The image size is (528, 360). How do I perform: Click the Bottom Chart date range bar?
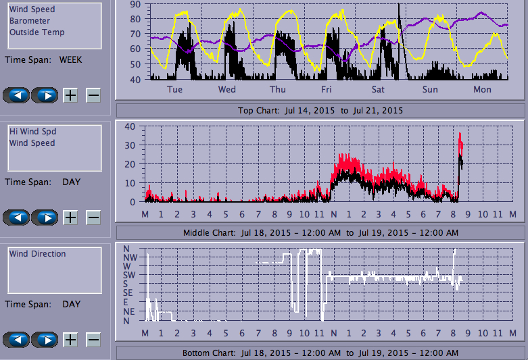click(320, 353)
